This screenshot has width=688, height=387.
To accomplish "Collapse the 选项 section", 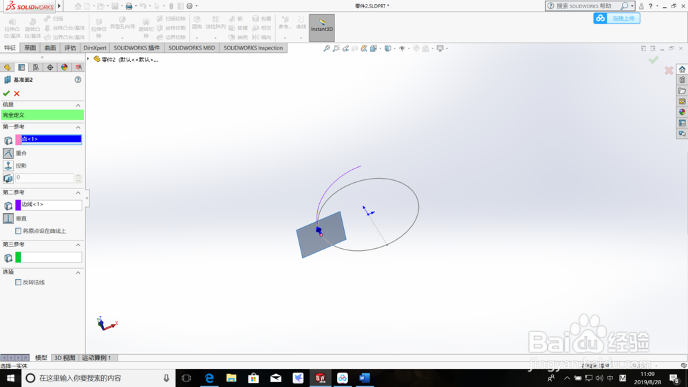I will [78, 272].
